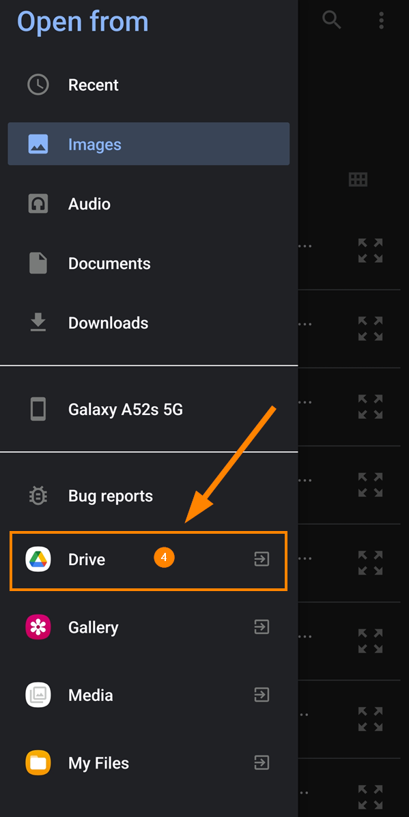This screenshot has height=817, width=409.
Task: Open the three-dot overflow menu
Action: pos(382,20)
